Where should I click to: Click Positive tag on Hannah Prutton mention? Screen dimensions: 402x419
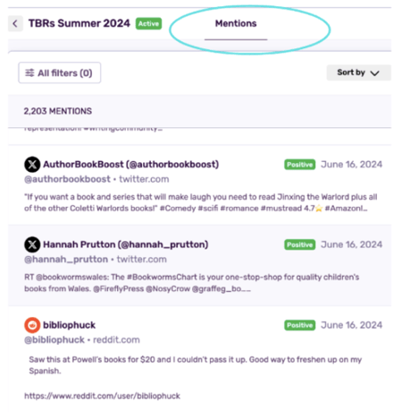299,244
